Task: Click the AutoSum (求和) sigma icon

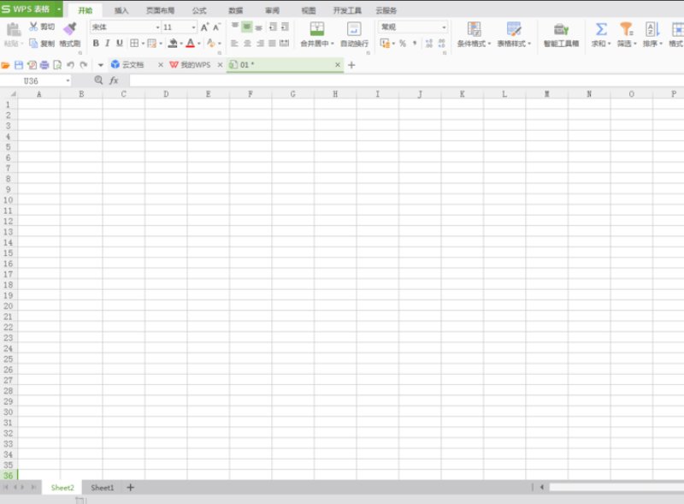Action: tap(601, 29)
